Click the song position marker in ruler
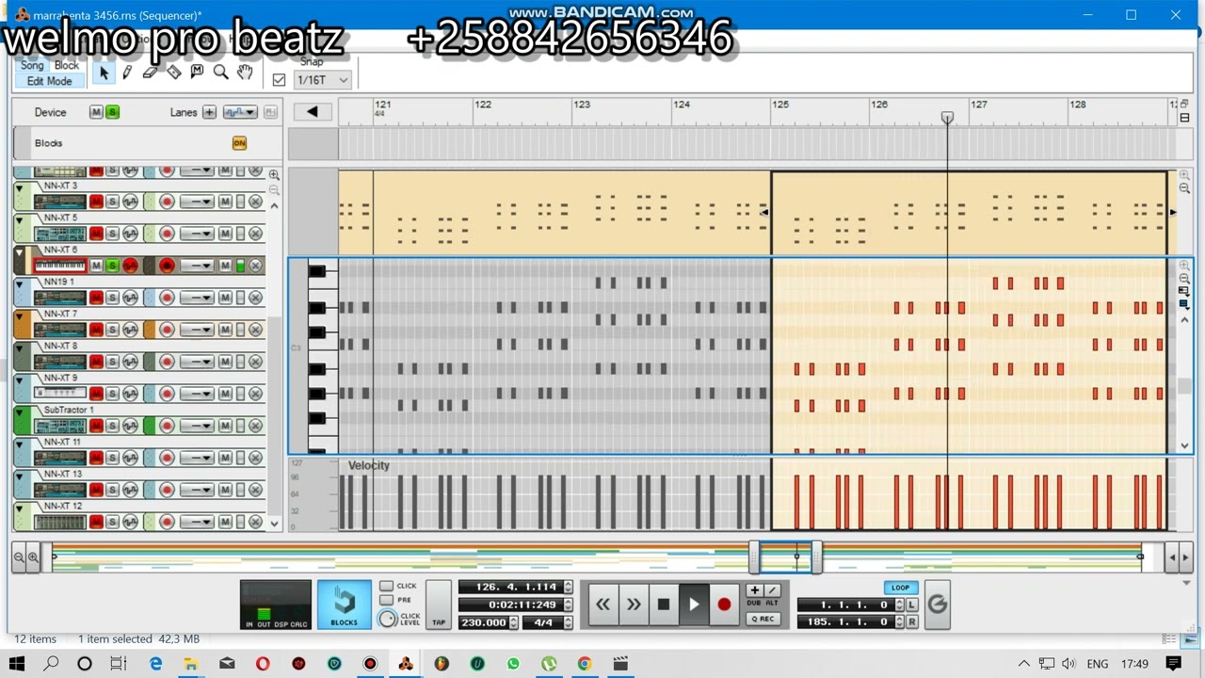1205x678 pixels. coord(947,118)
